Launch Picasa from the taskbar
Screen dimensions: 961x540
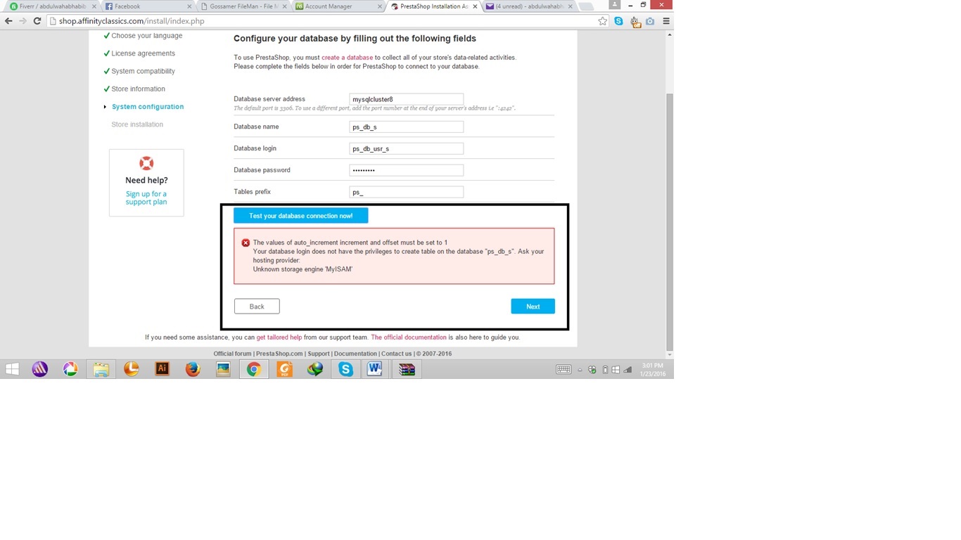pos(70,369)
